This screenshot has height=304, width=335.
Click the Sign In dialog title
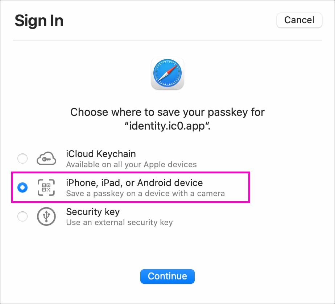point(39,21)
